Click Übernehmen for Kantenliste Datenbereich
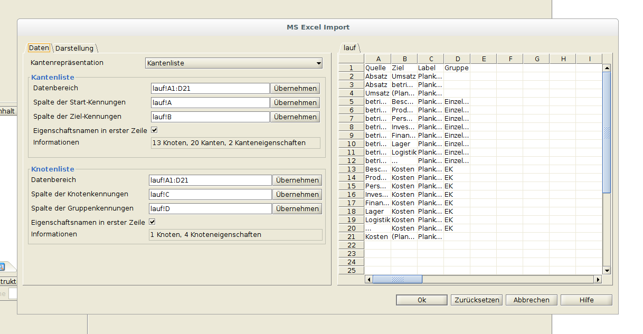This screenshot has width=643, height=334. pos(296,88)
